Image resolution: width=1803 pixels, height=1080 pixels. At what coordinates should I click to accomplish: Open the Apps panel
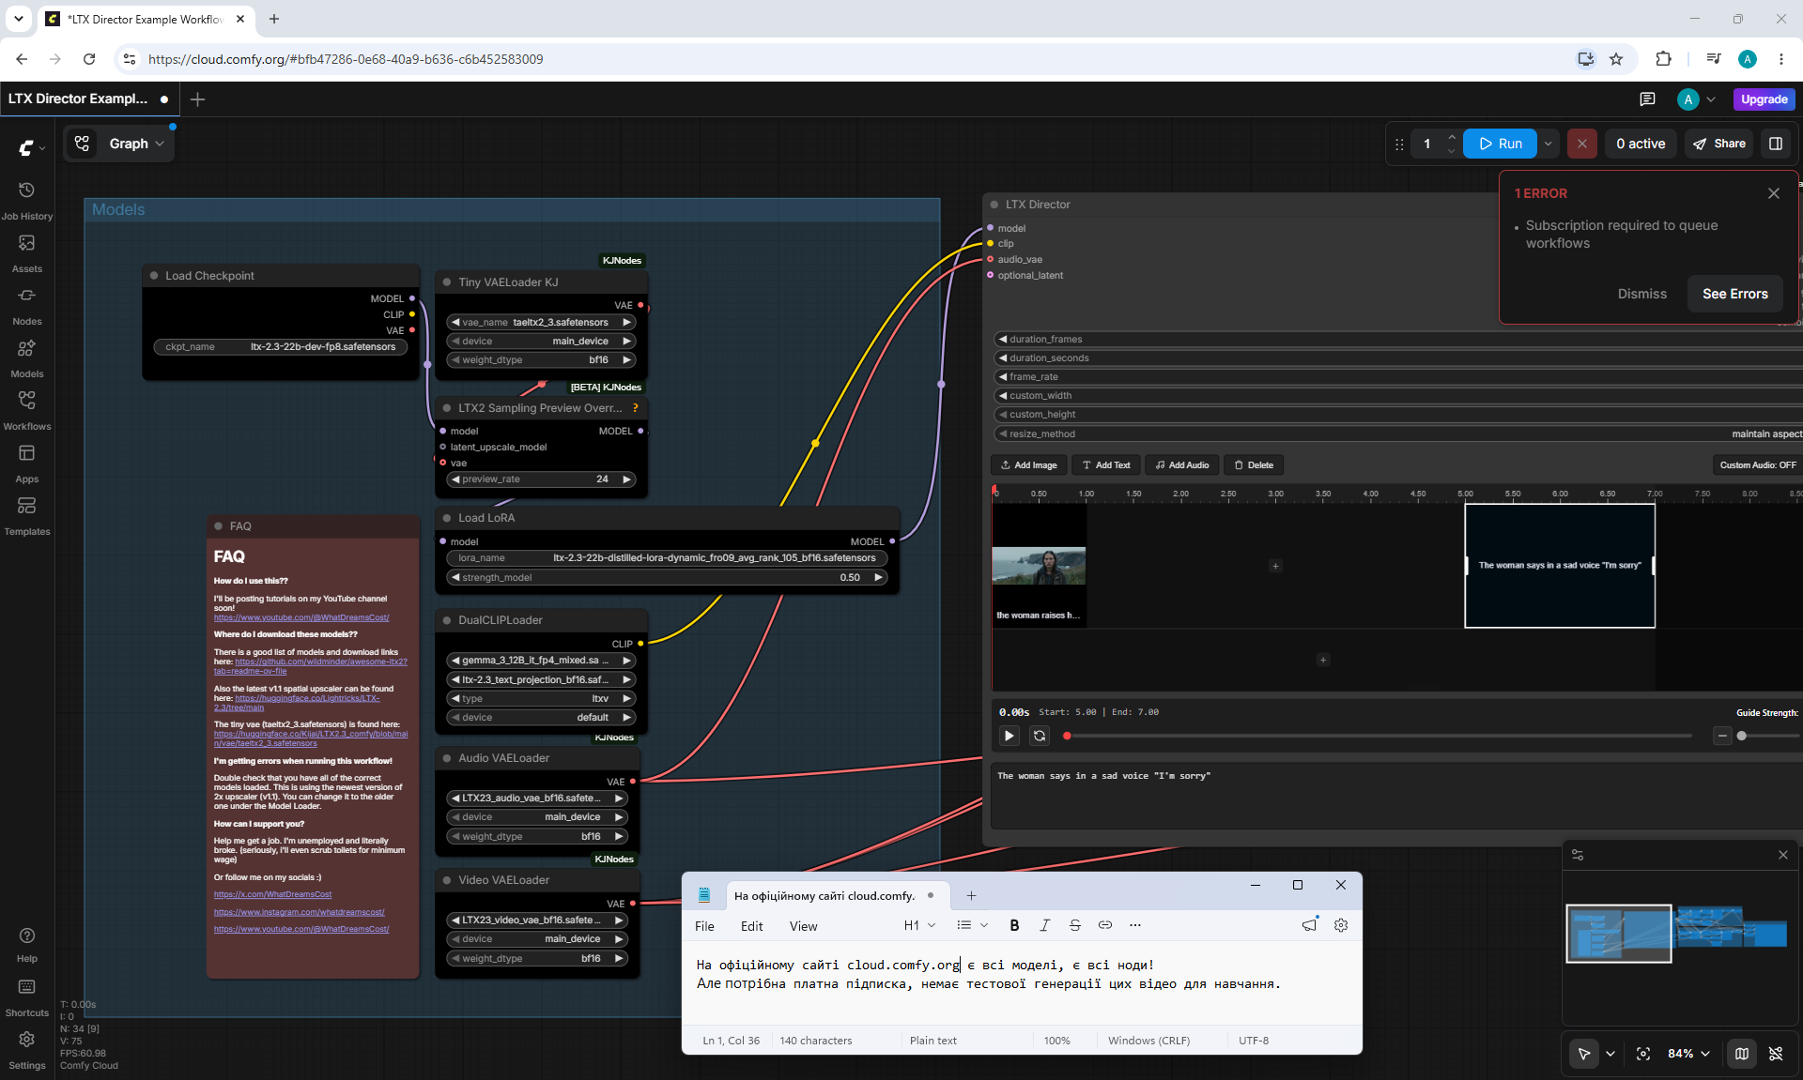point(26,463)
